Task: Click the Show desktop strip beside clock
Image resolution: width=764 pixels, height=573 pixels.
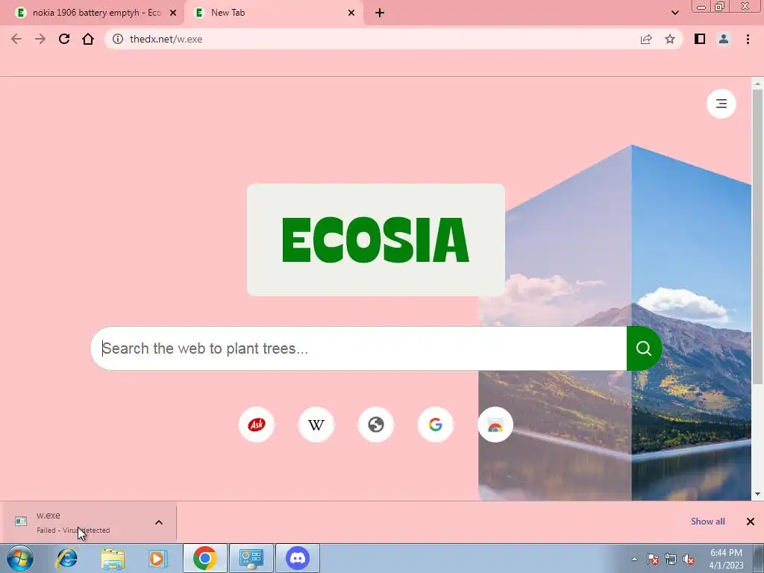Action: click(x=758, y=558)
